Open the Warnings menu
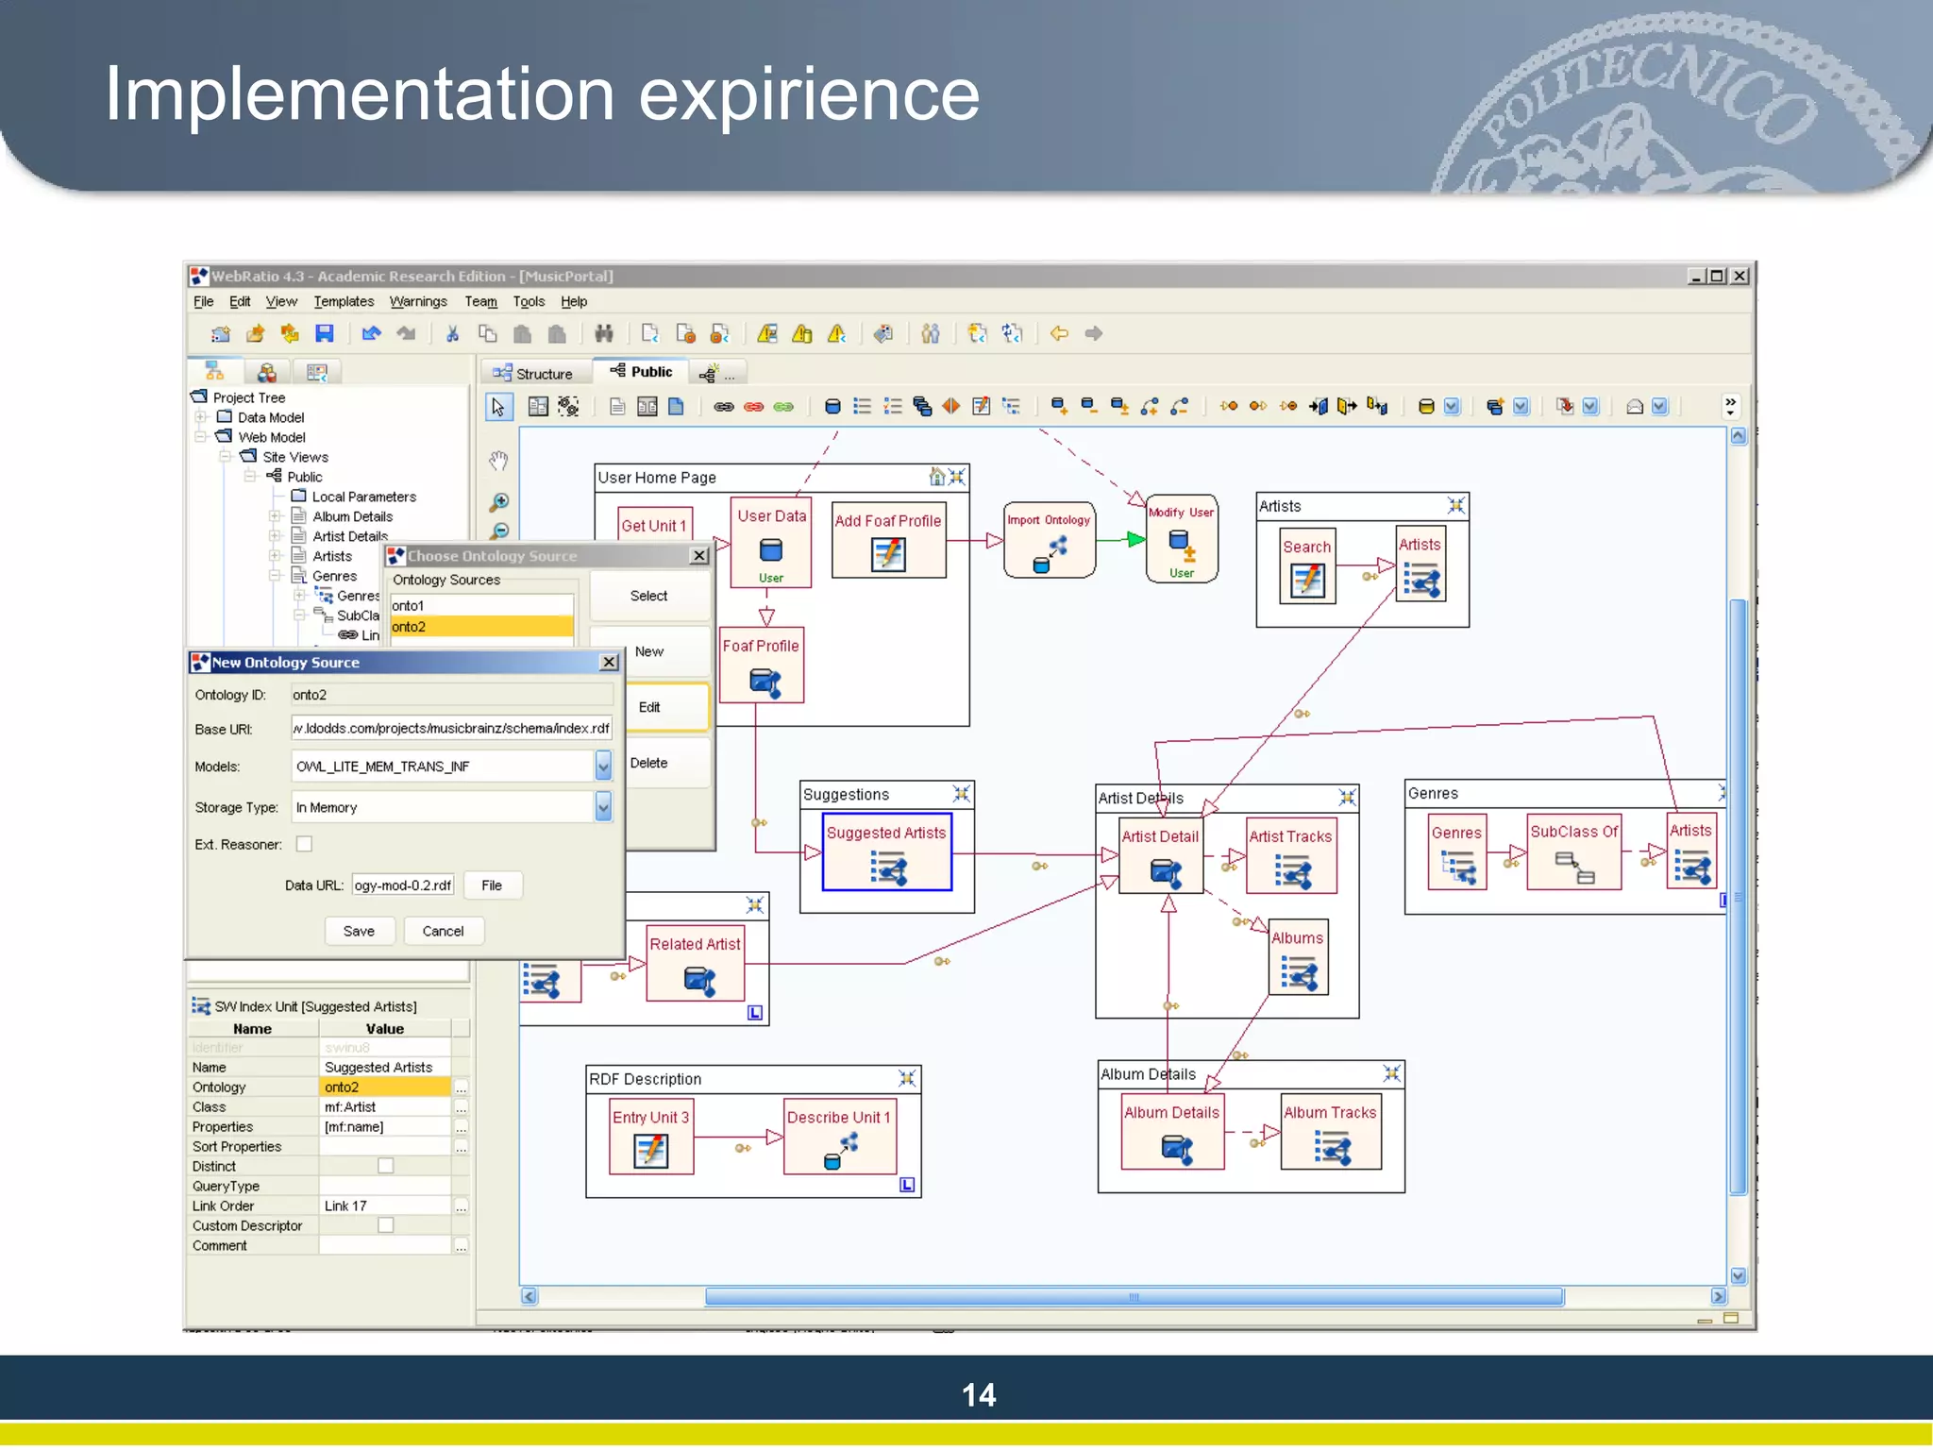Viewport: 1933px width, 1450px height. [x=418, y=301]
